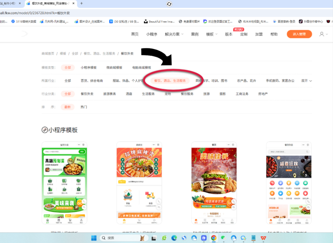Viewport: 333px width, 243px height.
Task: Launch the green 360 browser taskbar icon
Action: pos(164,238)
